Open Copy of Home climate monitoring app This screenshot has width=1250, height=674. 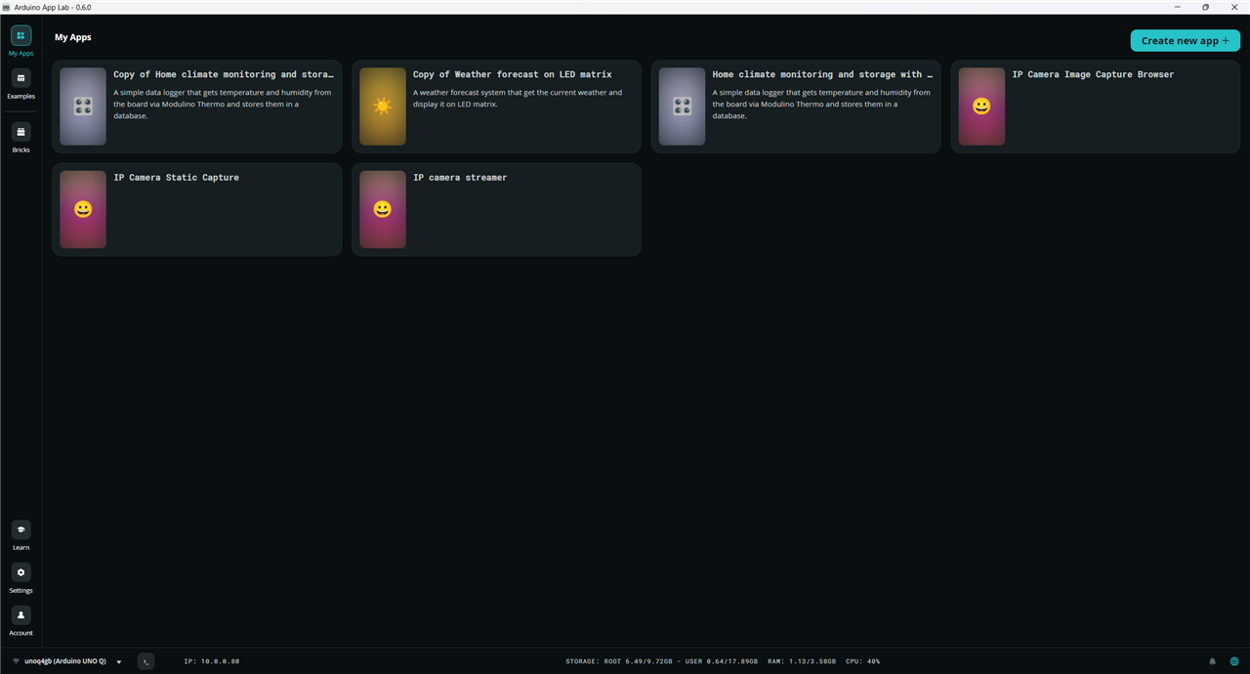click(197, 106)
